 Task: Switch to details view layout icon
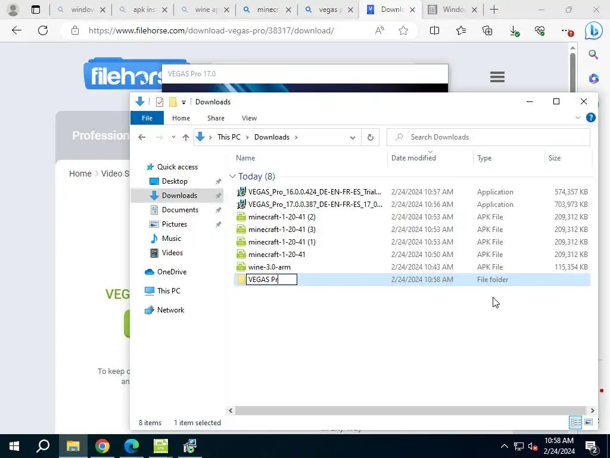(x=575, y=422)
